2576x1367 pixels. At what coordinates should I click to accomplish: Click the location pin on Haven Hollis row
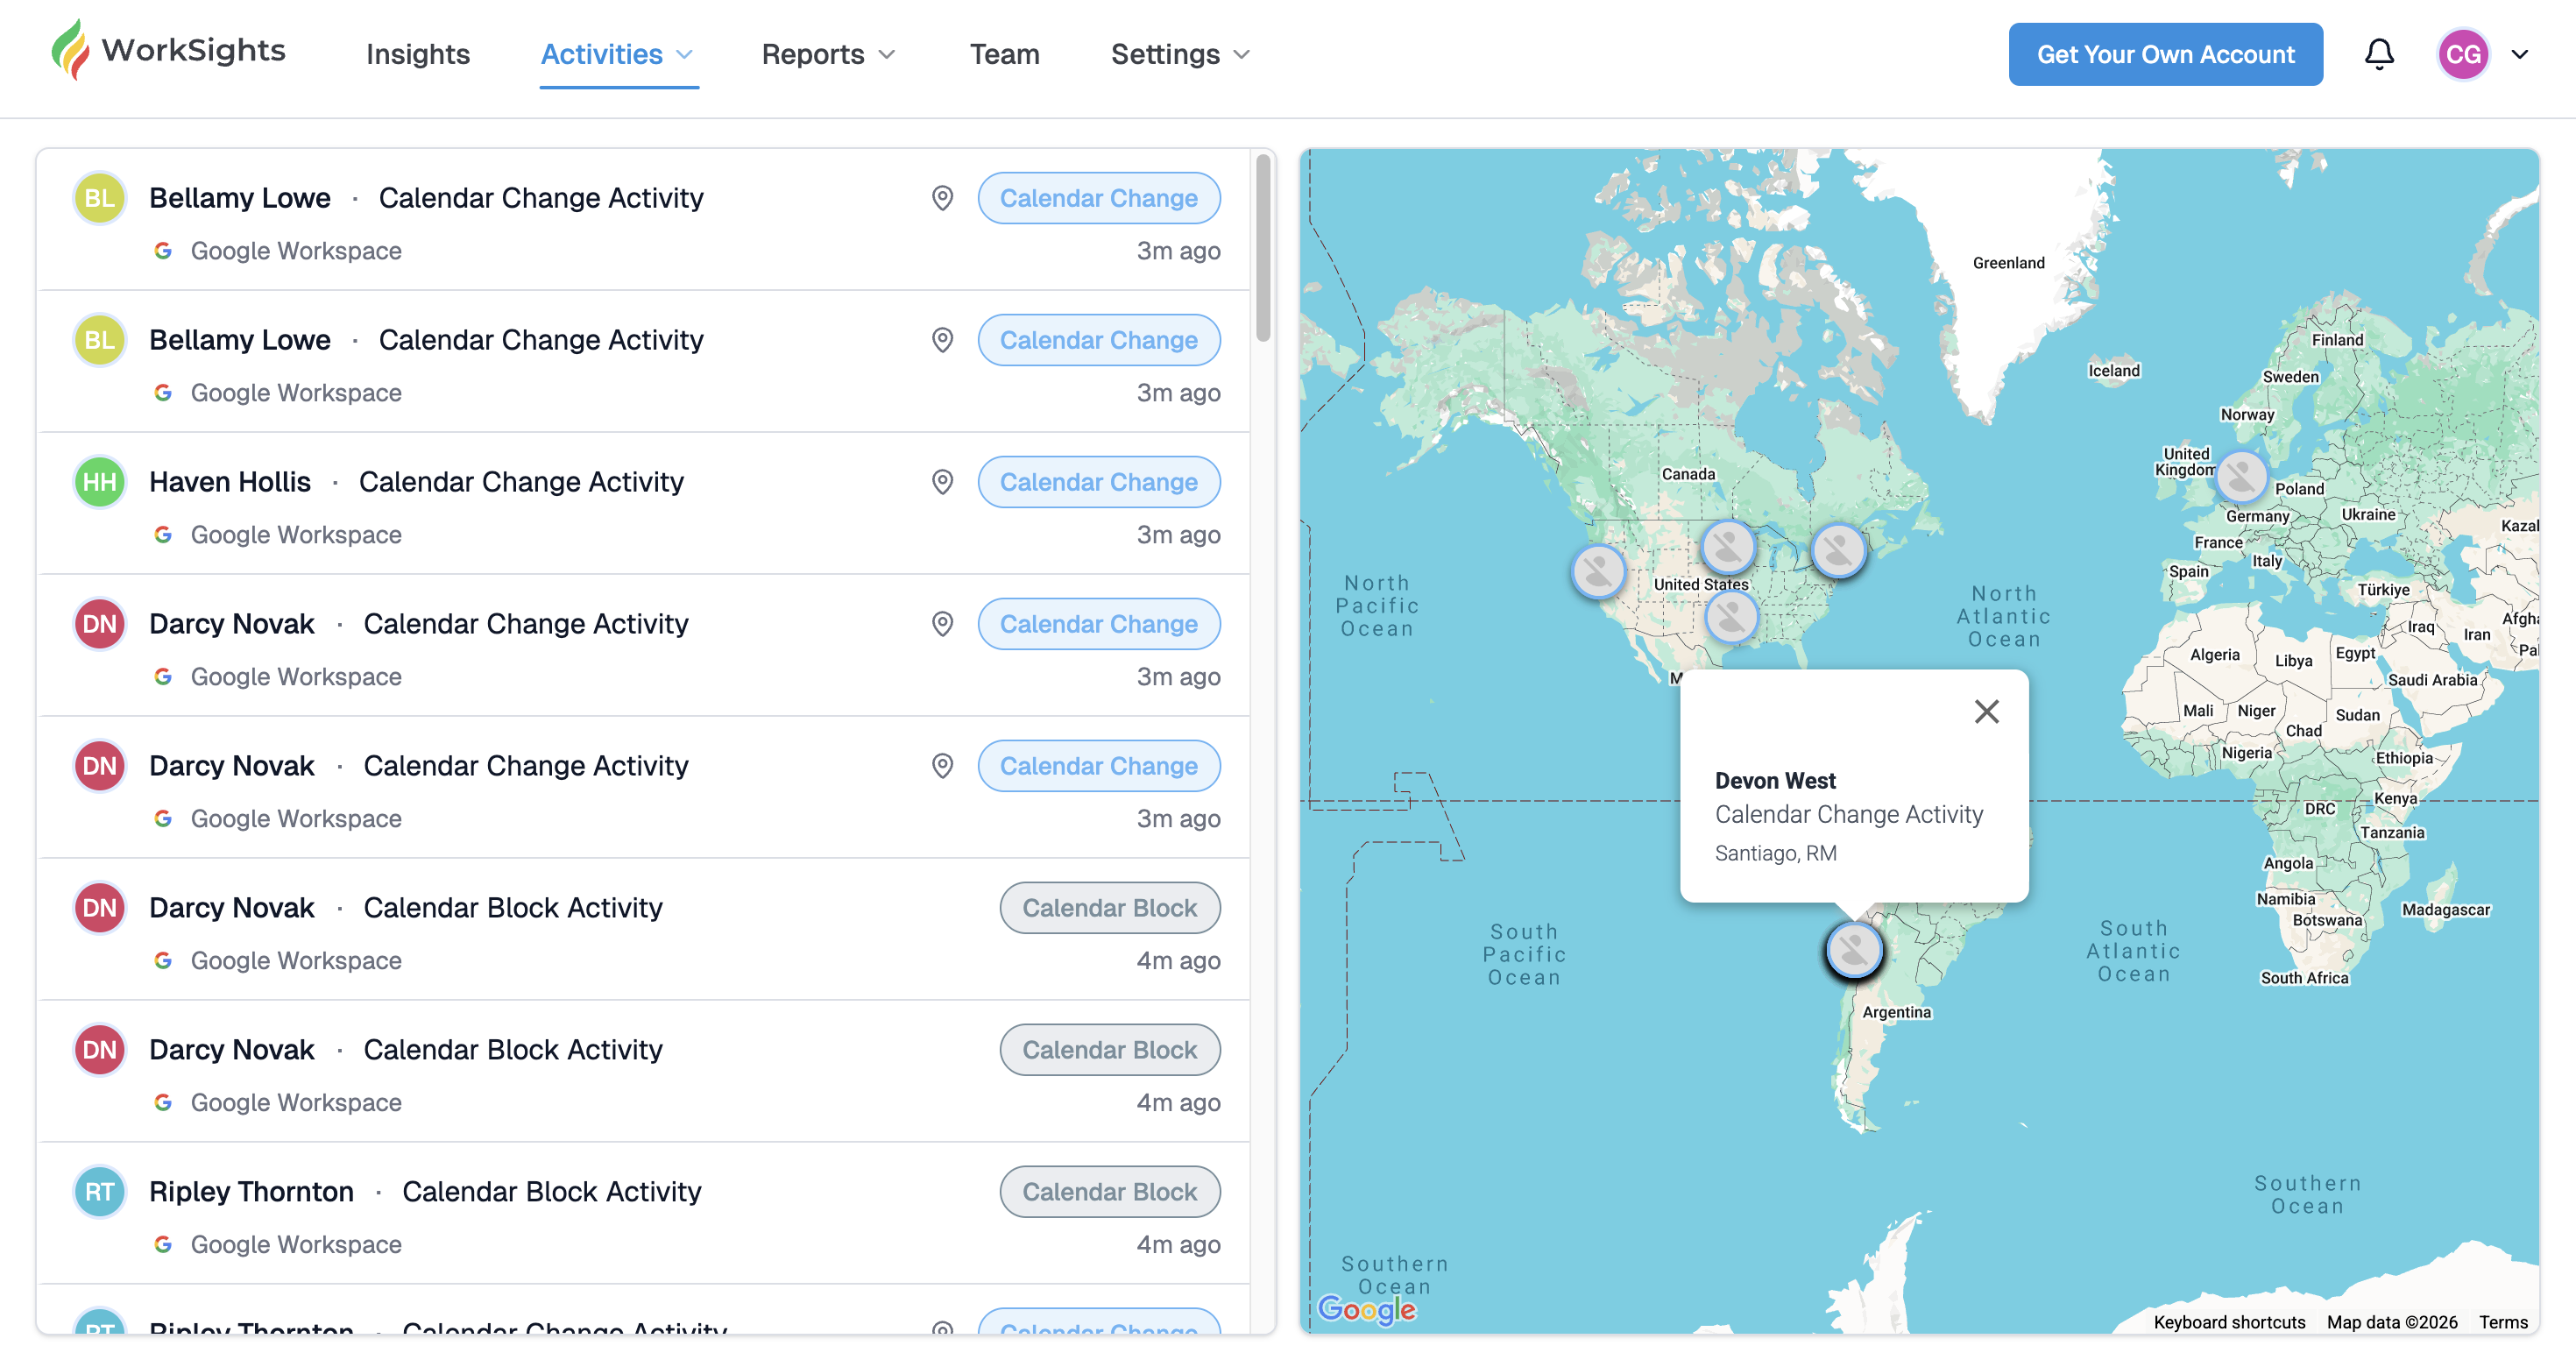point(941,482)
